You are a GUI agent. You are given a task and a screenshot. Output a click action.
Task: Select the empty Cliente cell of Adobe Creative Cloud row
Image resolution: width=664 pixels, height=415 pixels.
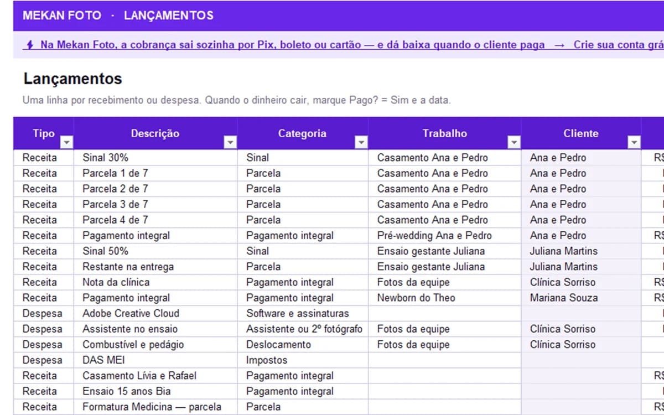click(x=581, y=313)
